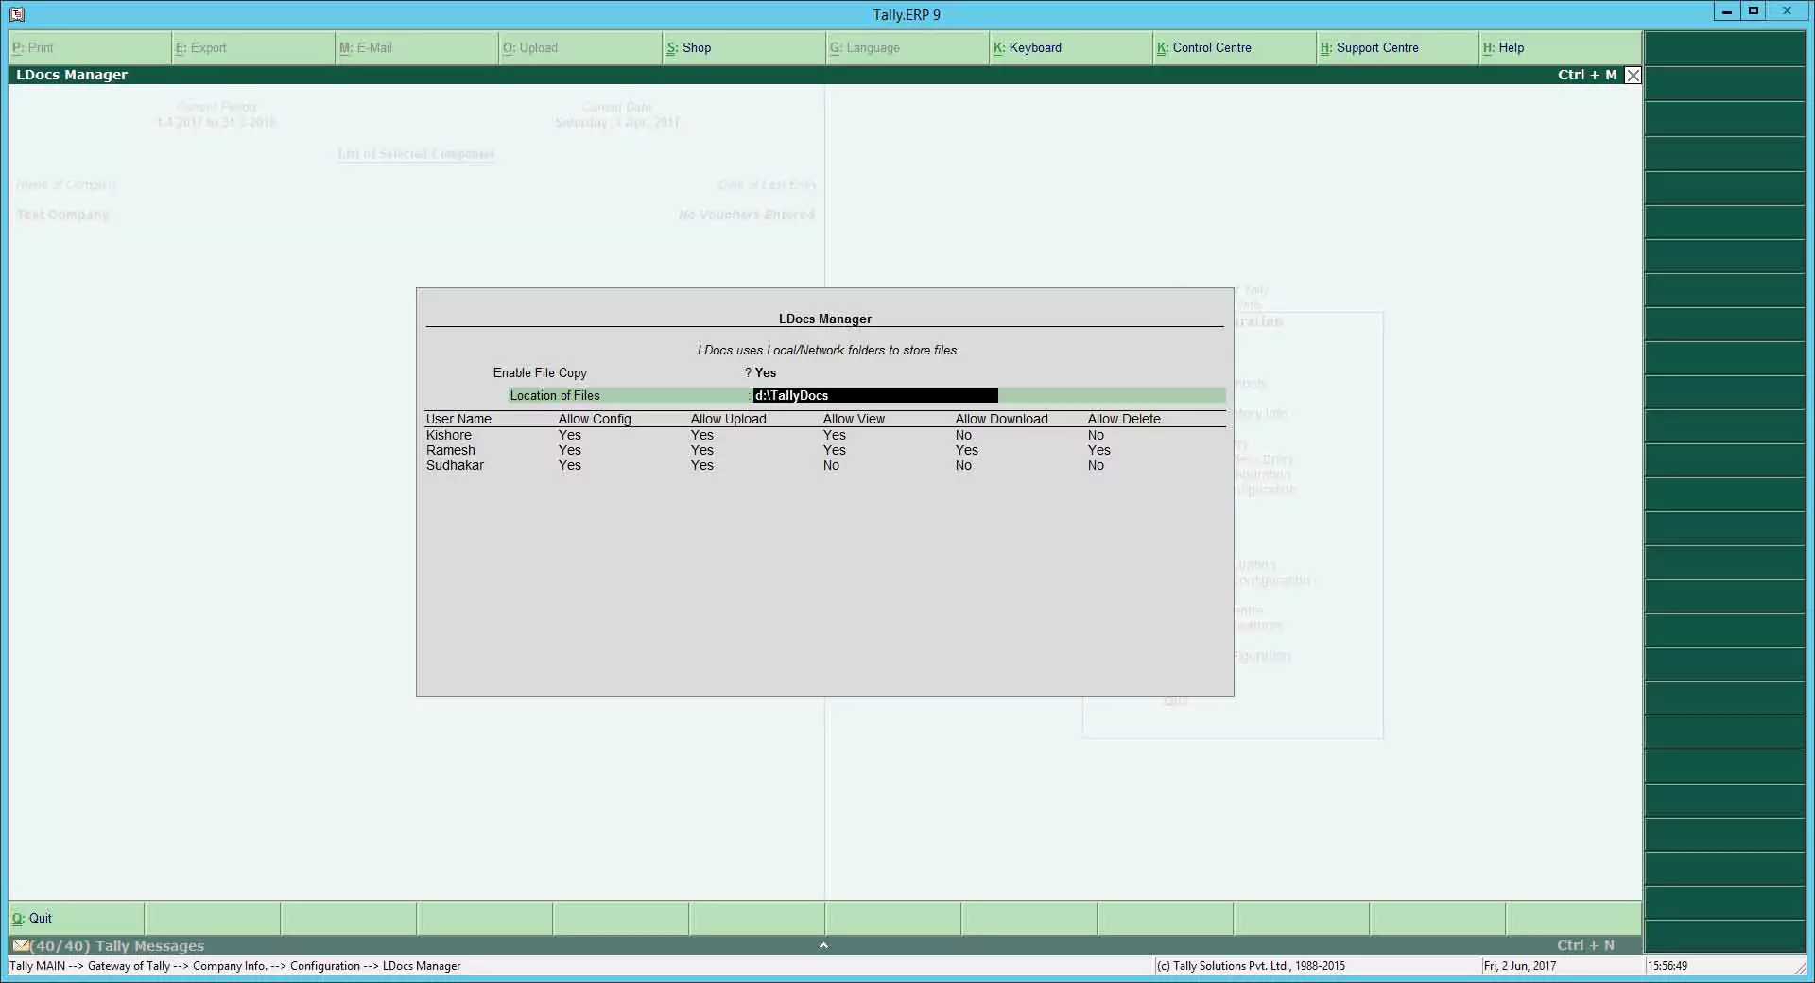Minimize the Tally.ERP 9 window
The height and width of the screenshot is (983, 1815).
1727,11
